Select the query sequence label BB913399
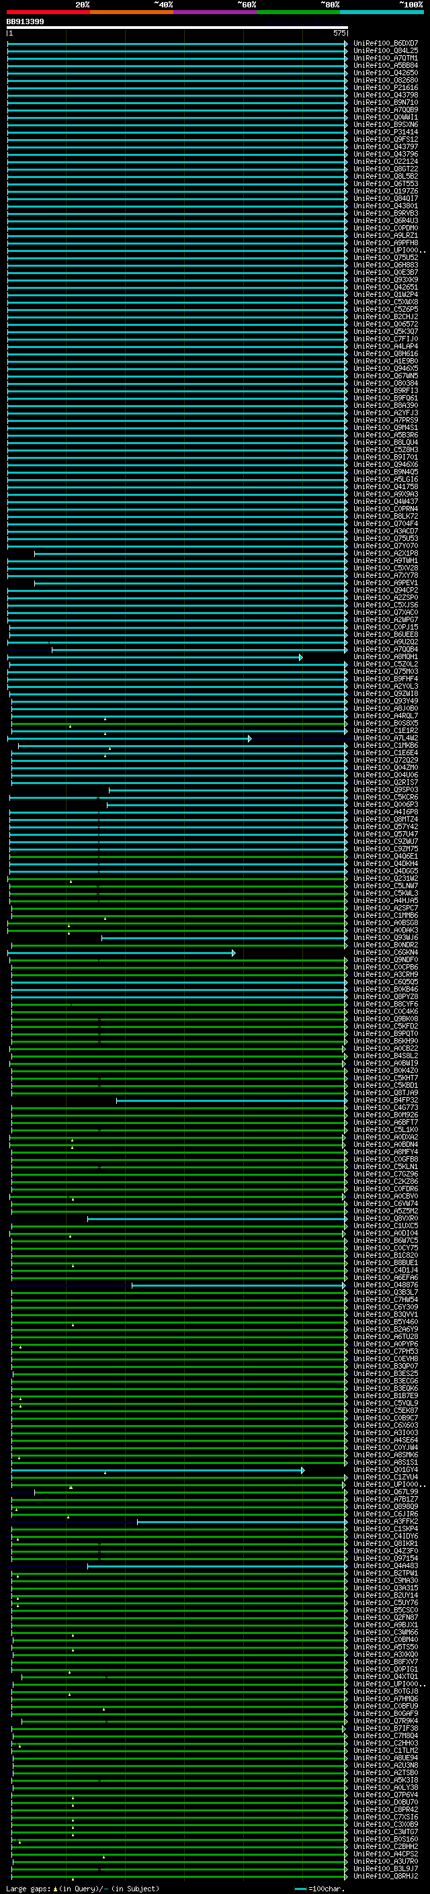The width and height of the screenshot is (430, 1894). pos(25,21)
